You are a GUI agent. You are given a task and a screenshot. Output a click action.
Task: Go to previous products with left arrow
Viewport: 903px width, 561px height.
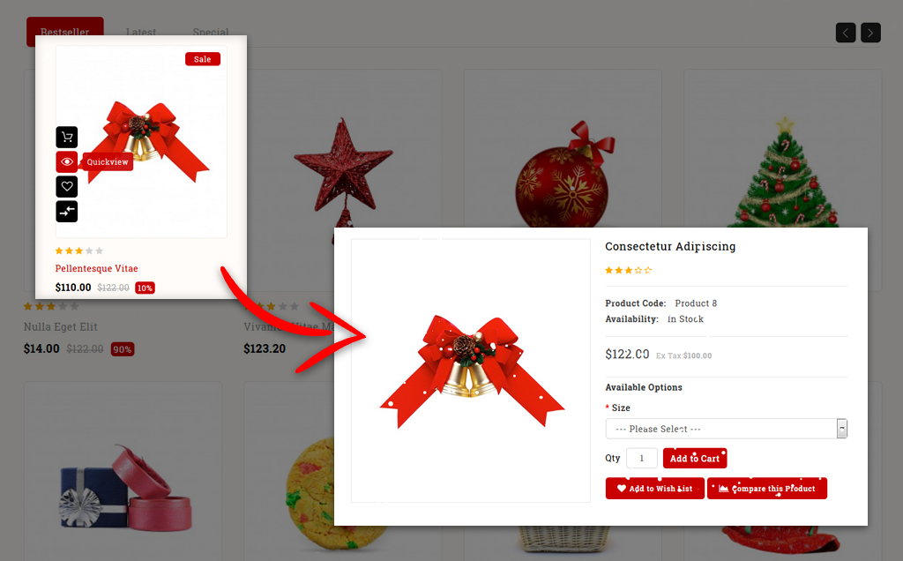846,33
